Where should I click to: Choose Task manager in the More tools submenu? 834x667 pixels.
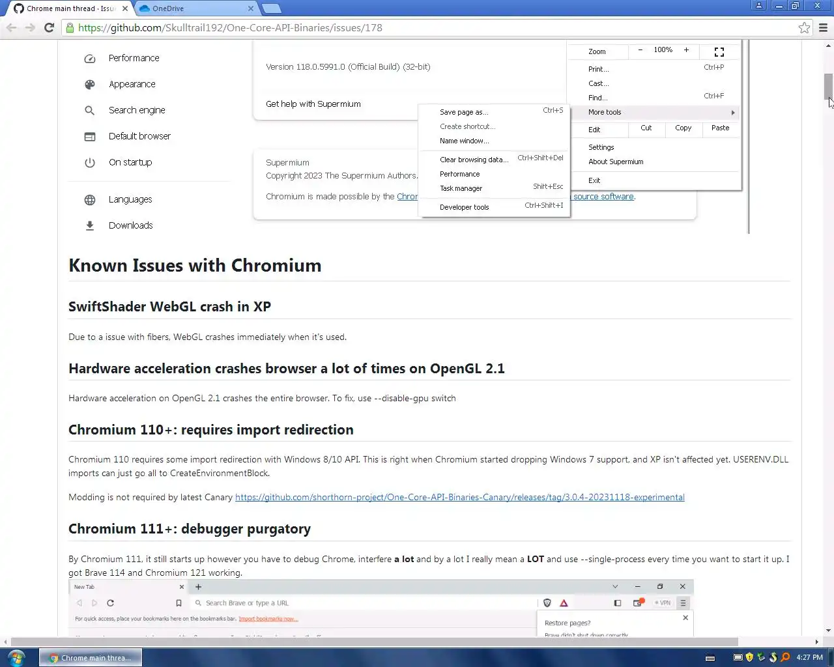tap(495, 188)
